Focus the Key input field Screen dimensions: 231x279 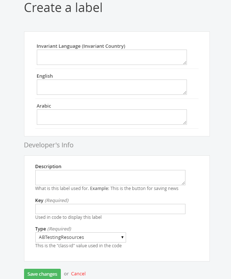(110, 209)
